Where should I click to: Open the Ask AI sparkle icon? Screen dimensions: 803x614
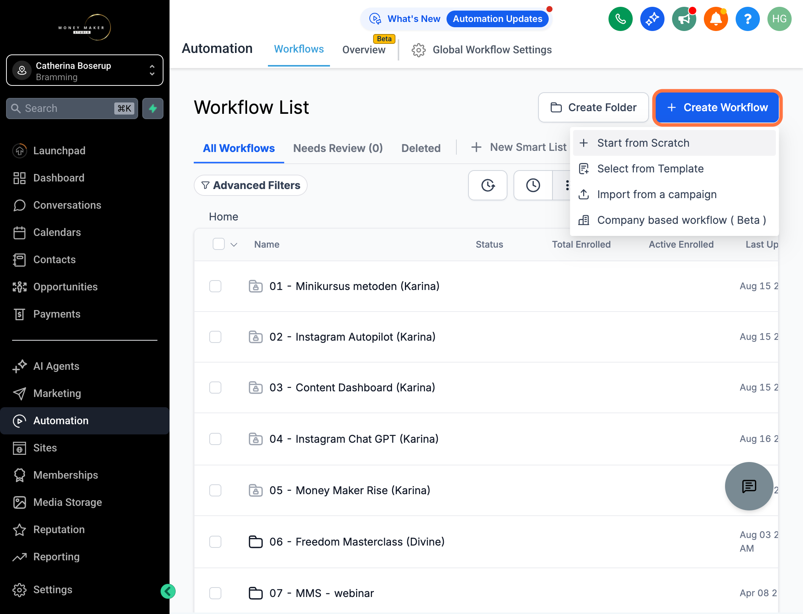(x=652, y=19)
